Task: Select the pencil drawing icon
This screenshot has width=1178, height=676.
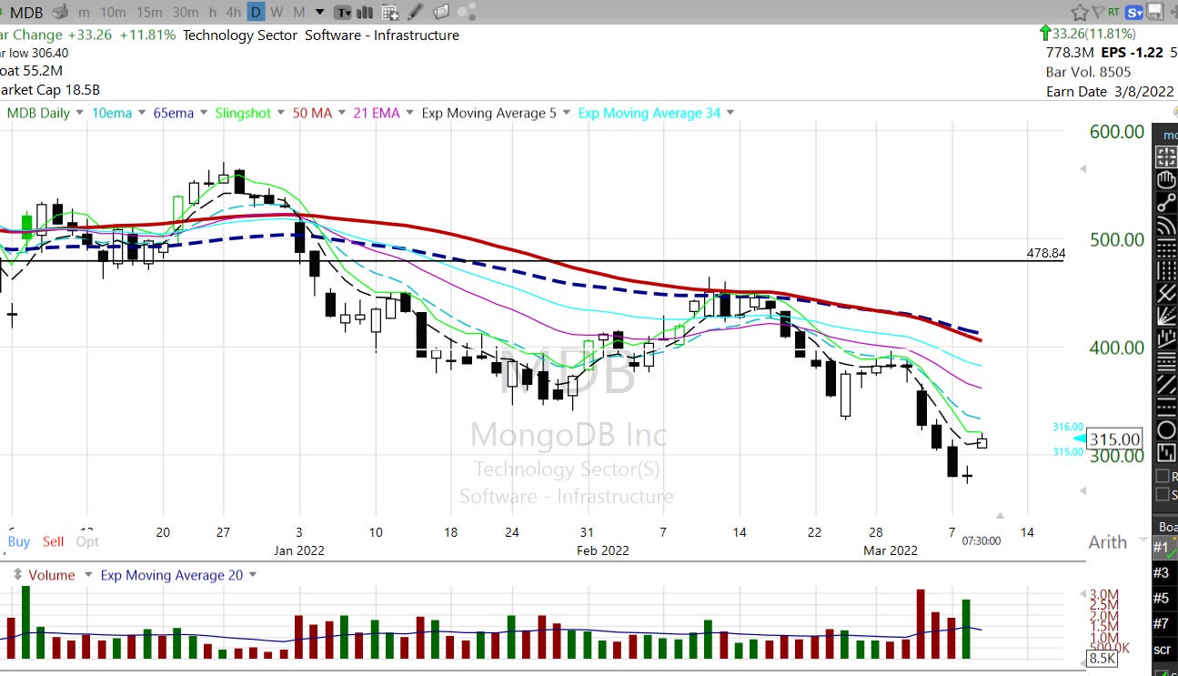Action: click(415, 13)
